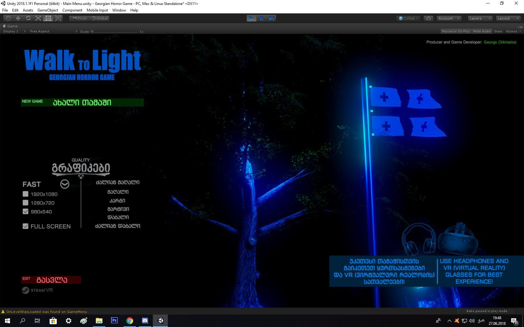Switch to the Game tab
The width and height of the screenshot is (524, 327).
(10, 26)
